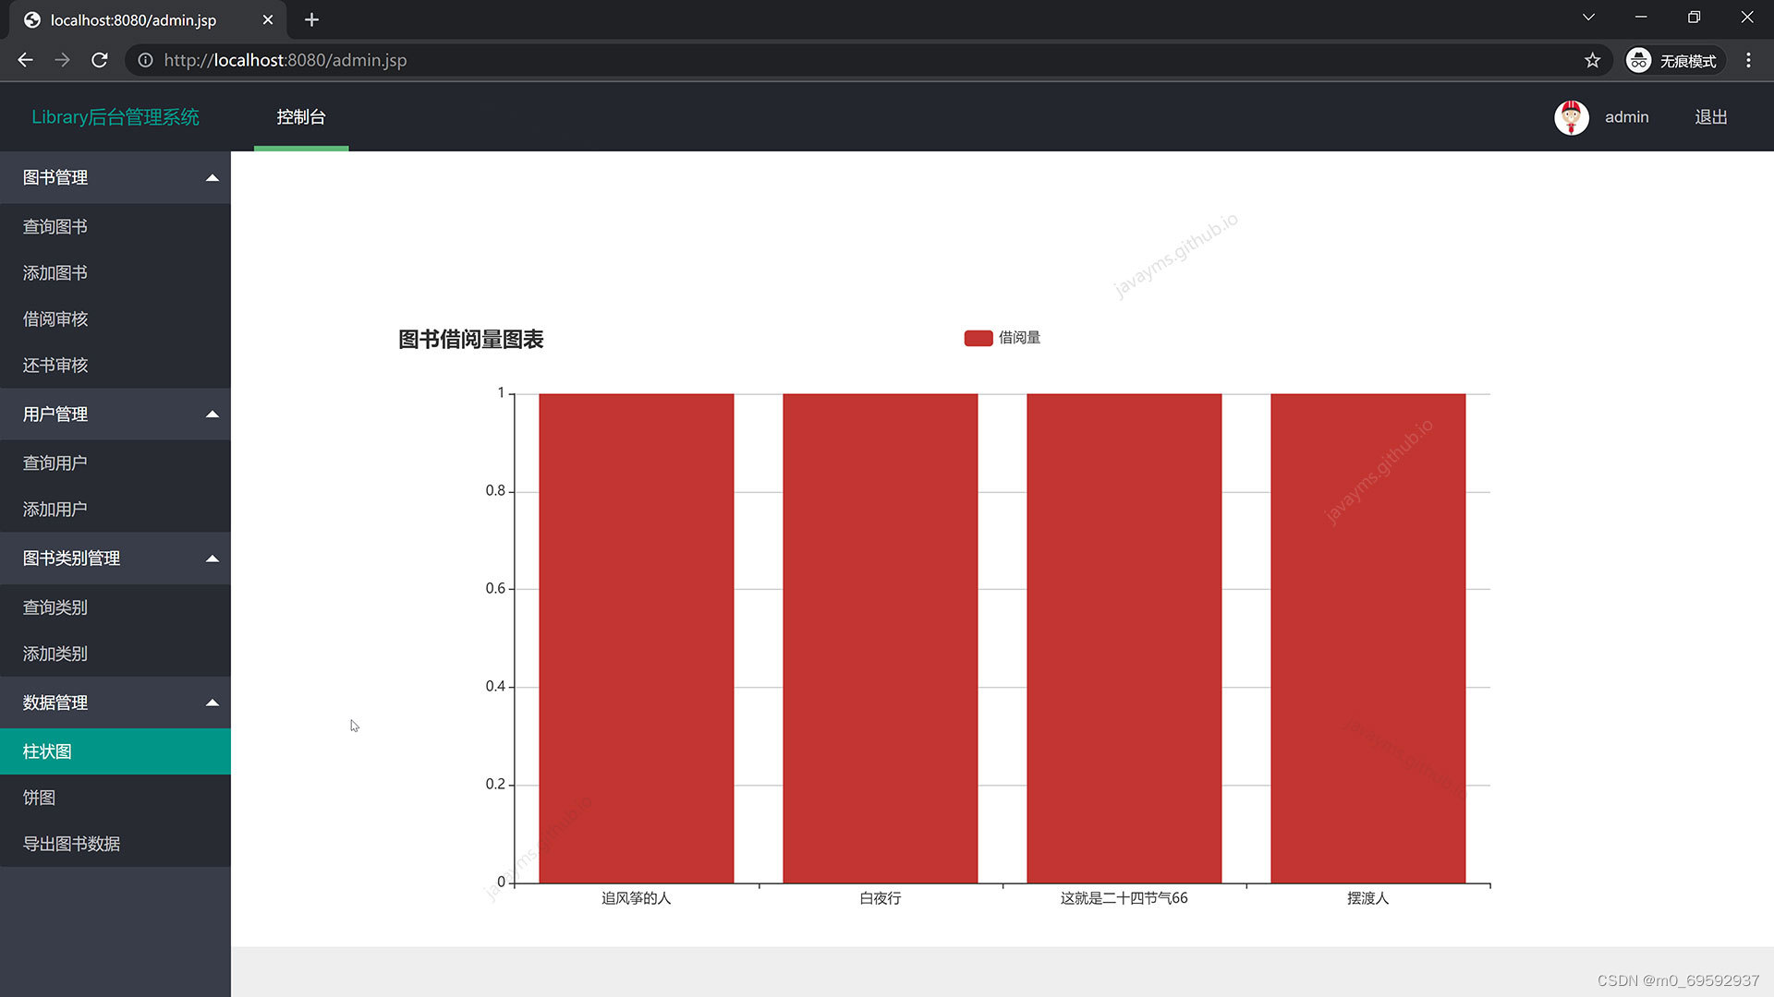The width and height of the screenshot is (1774, 997).
Task: Switch to the 控制台 tab
Action: (300, 117)
